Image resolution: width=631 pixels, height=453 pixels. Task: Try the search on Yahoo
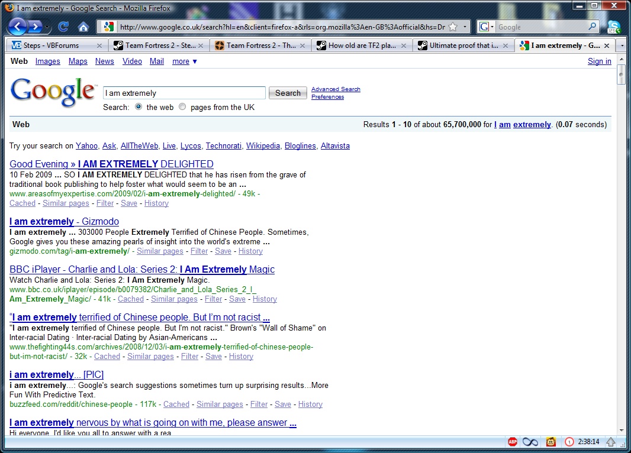tap(86, 145)
